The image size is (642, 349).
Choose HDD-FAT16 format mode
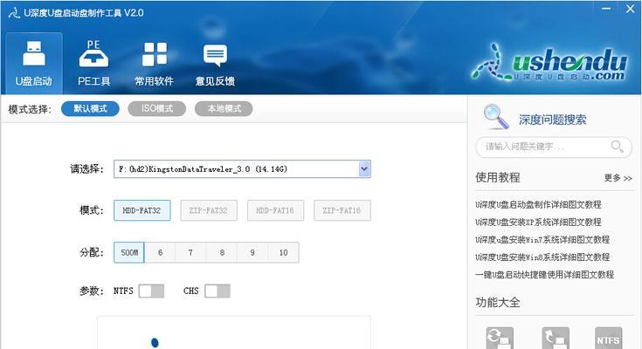tap(275, 210)
